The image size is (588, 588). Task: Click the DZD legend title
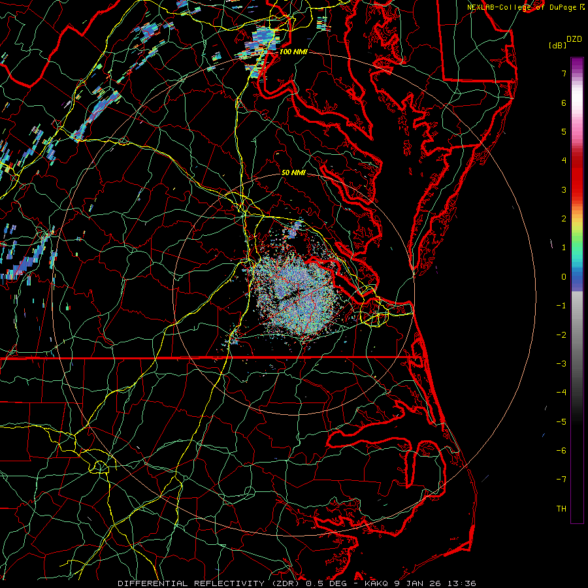point(574,39)
